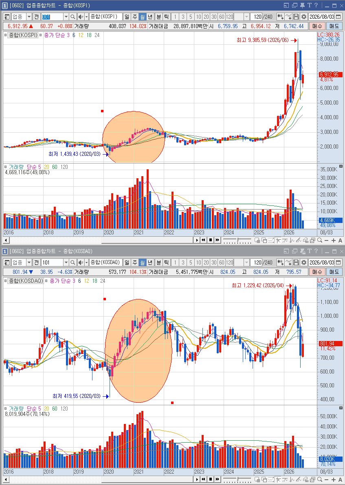Select 월 (monthly) period in KOSDAQ window

coord(143,262)
